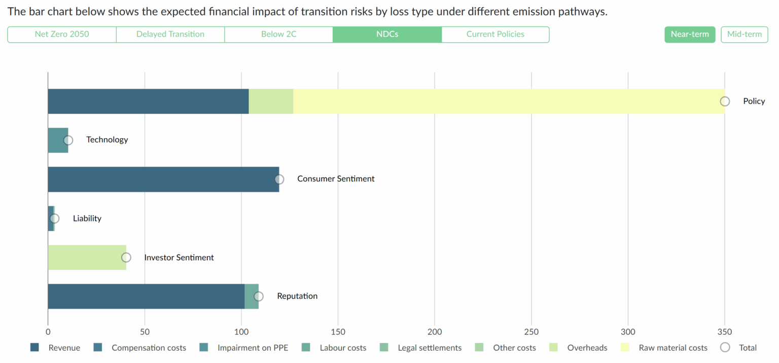
Task: Select the Delayed Transition pathway tab
Action: 170,35
